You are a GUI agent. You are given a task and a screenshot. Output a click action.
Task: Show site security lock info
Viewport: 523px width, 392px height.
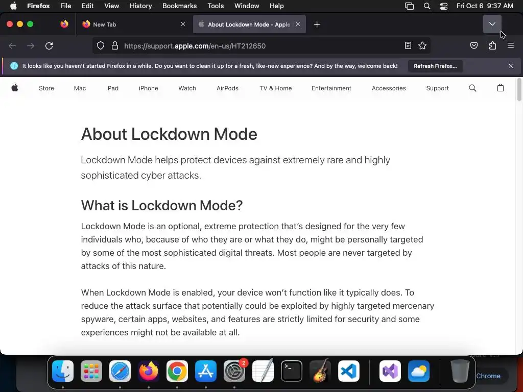[x=115, y=45]
